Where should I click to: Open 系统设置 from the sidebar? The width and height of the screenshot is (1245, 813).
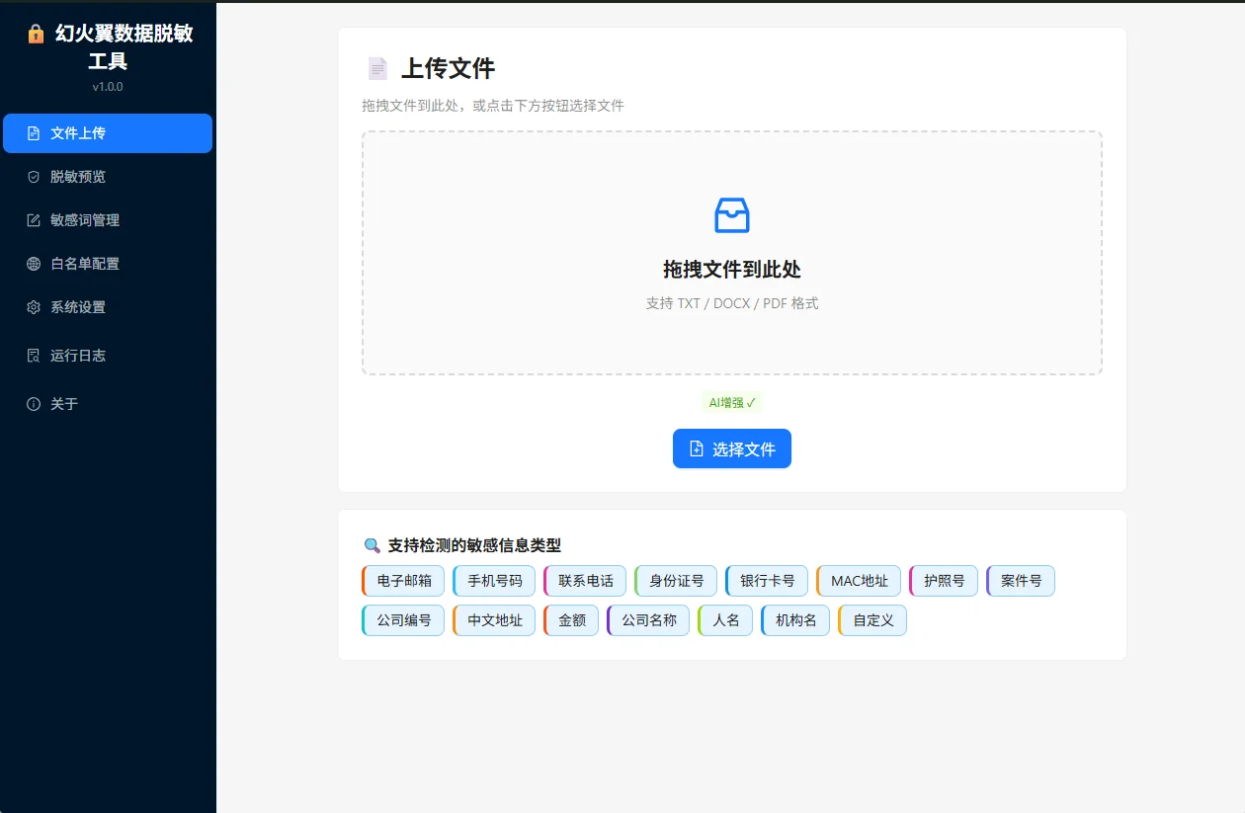click(108, 307)
